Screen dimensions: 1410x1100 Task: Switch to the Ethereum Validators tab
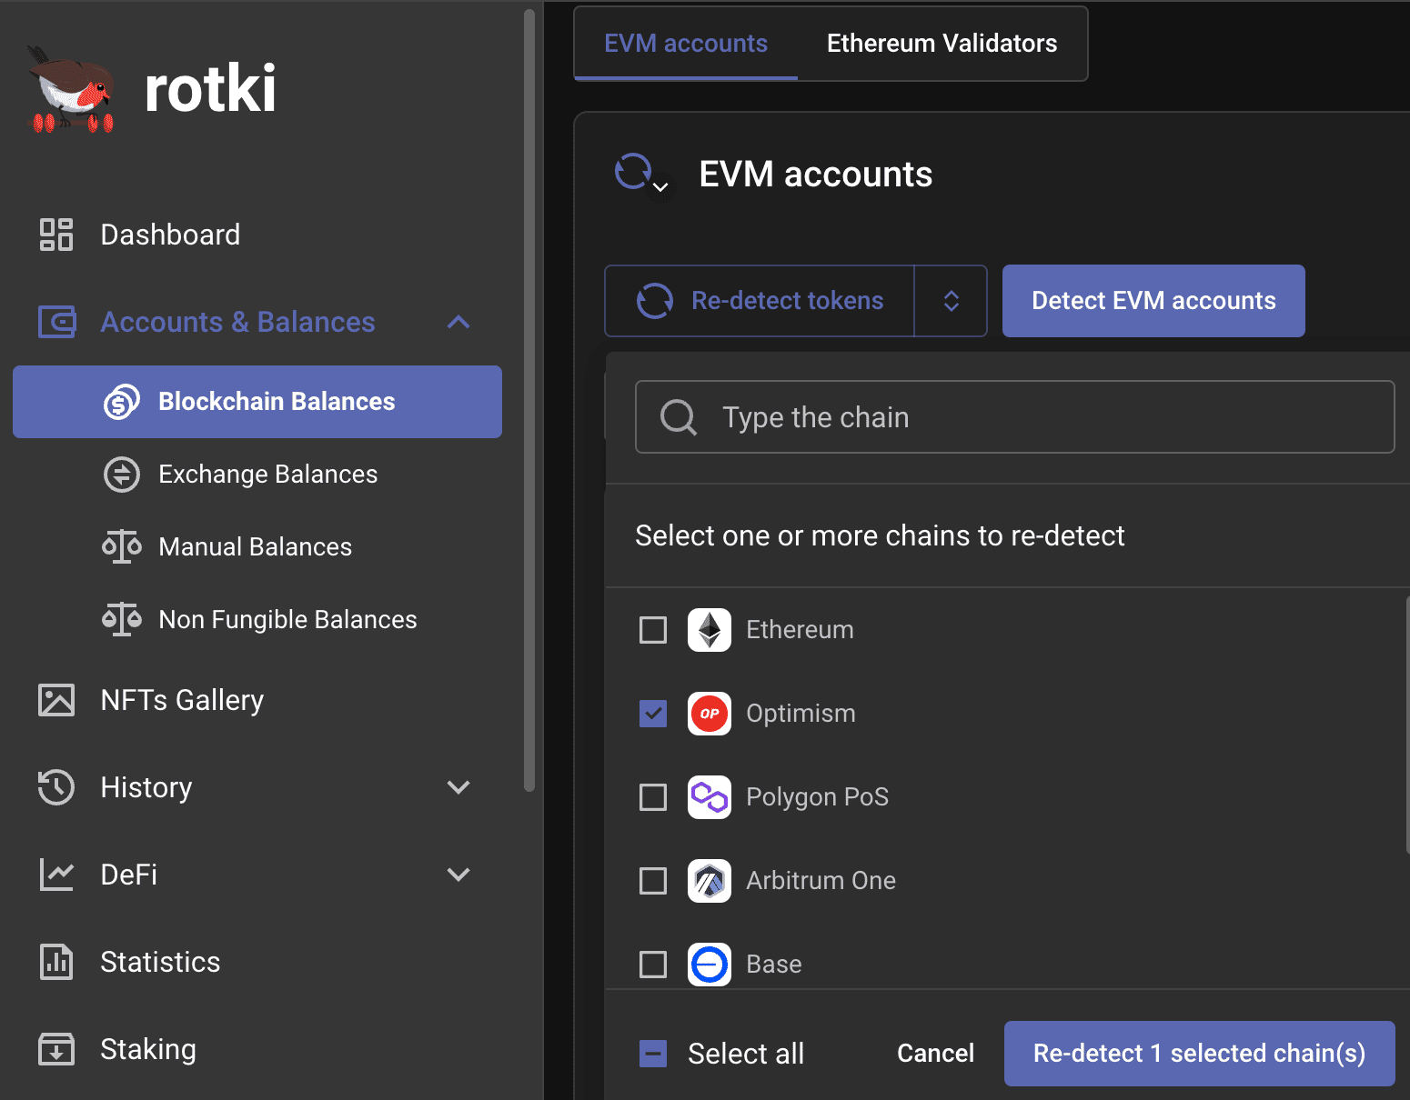point(942,44)
